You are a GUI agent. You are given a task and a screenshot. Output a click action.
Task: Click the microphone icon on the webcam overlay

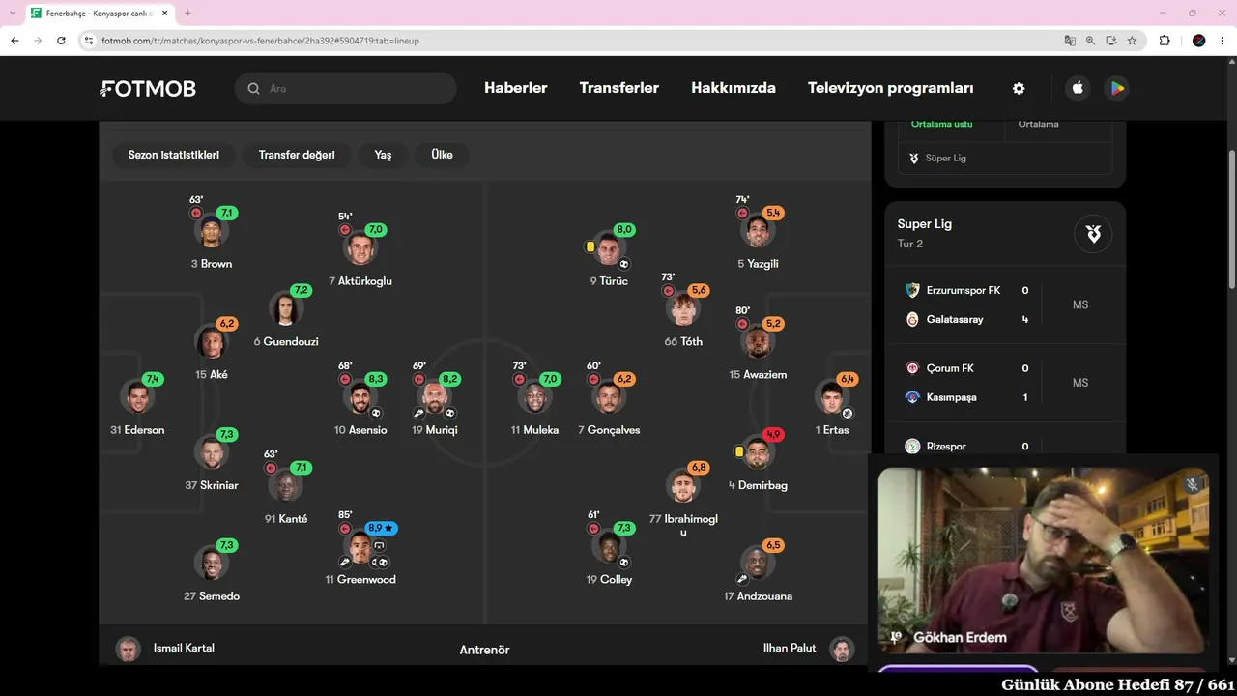[x=1193, y=484]
